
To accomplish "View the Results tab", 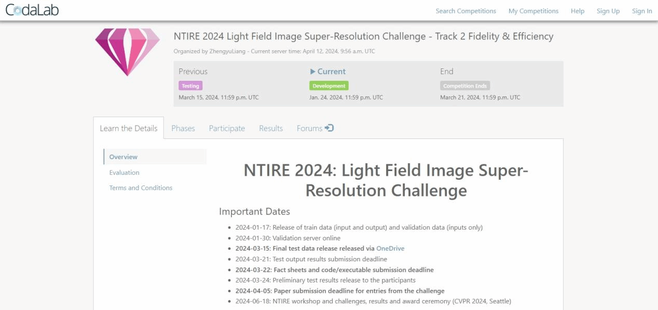I will pos(271,128).
